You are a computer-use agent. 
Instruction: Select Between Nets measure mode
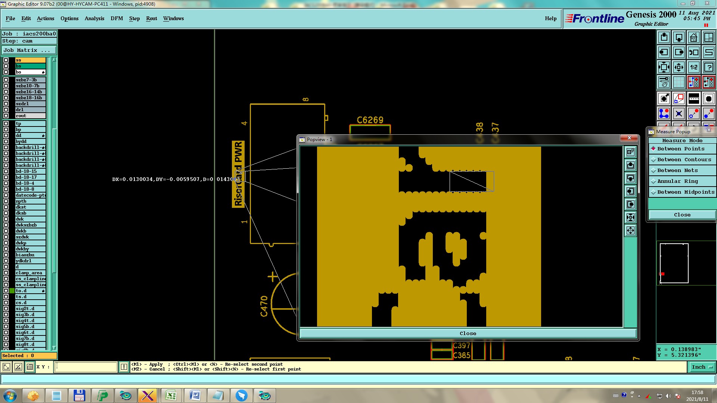coord(682,170)
